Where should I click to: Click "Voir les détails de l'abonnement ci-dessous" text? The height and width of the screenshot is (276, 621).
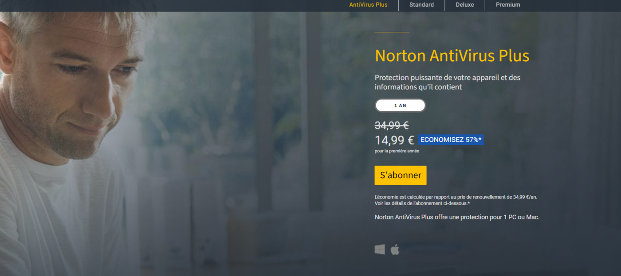[x=422, y=203]
